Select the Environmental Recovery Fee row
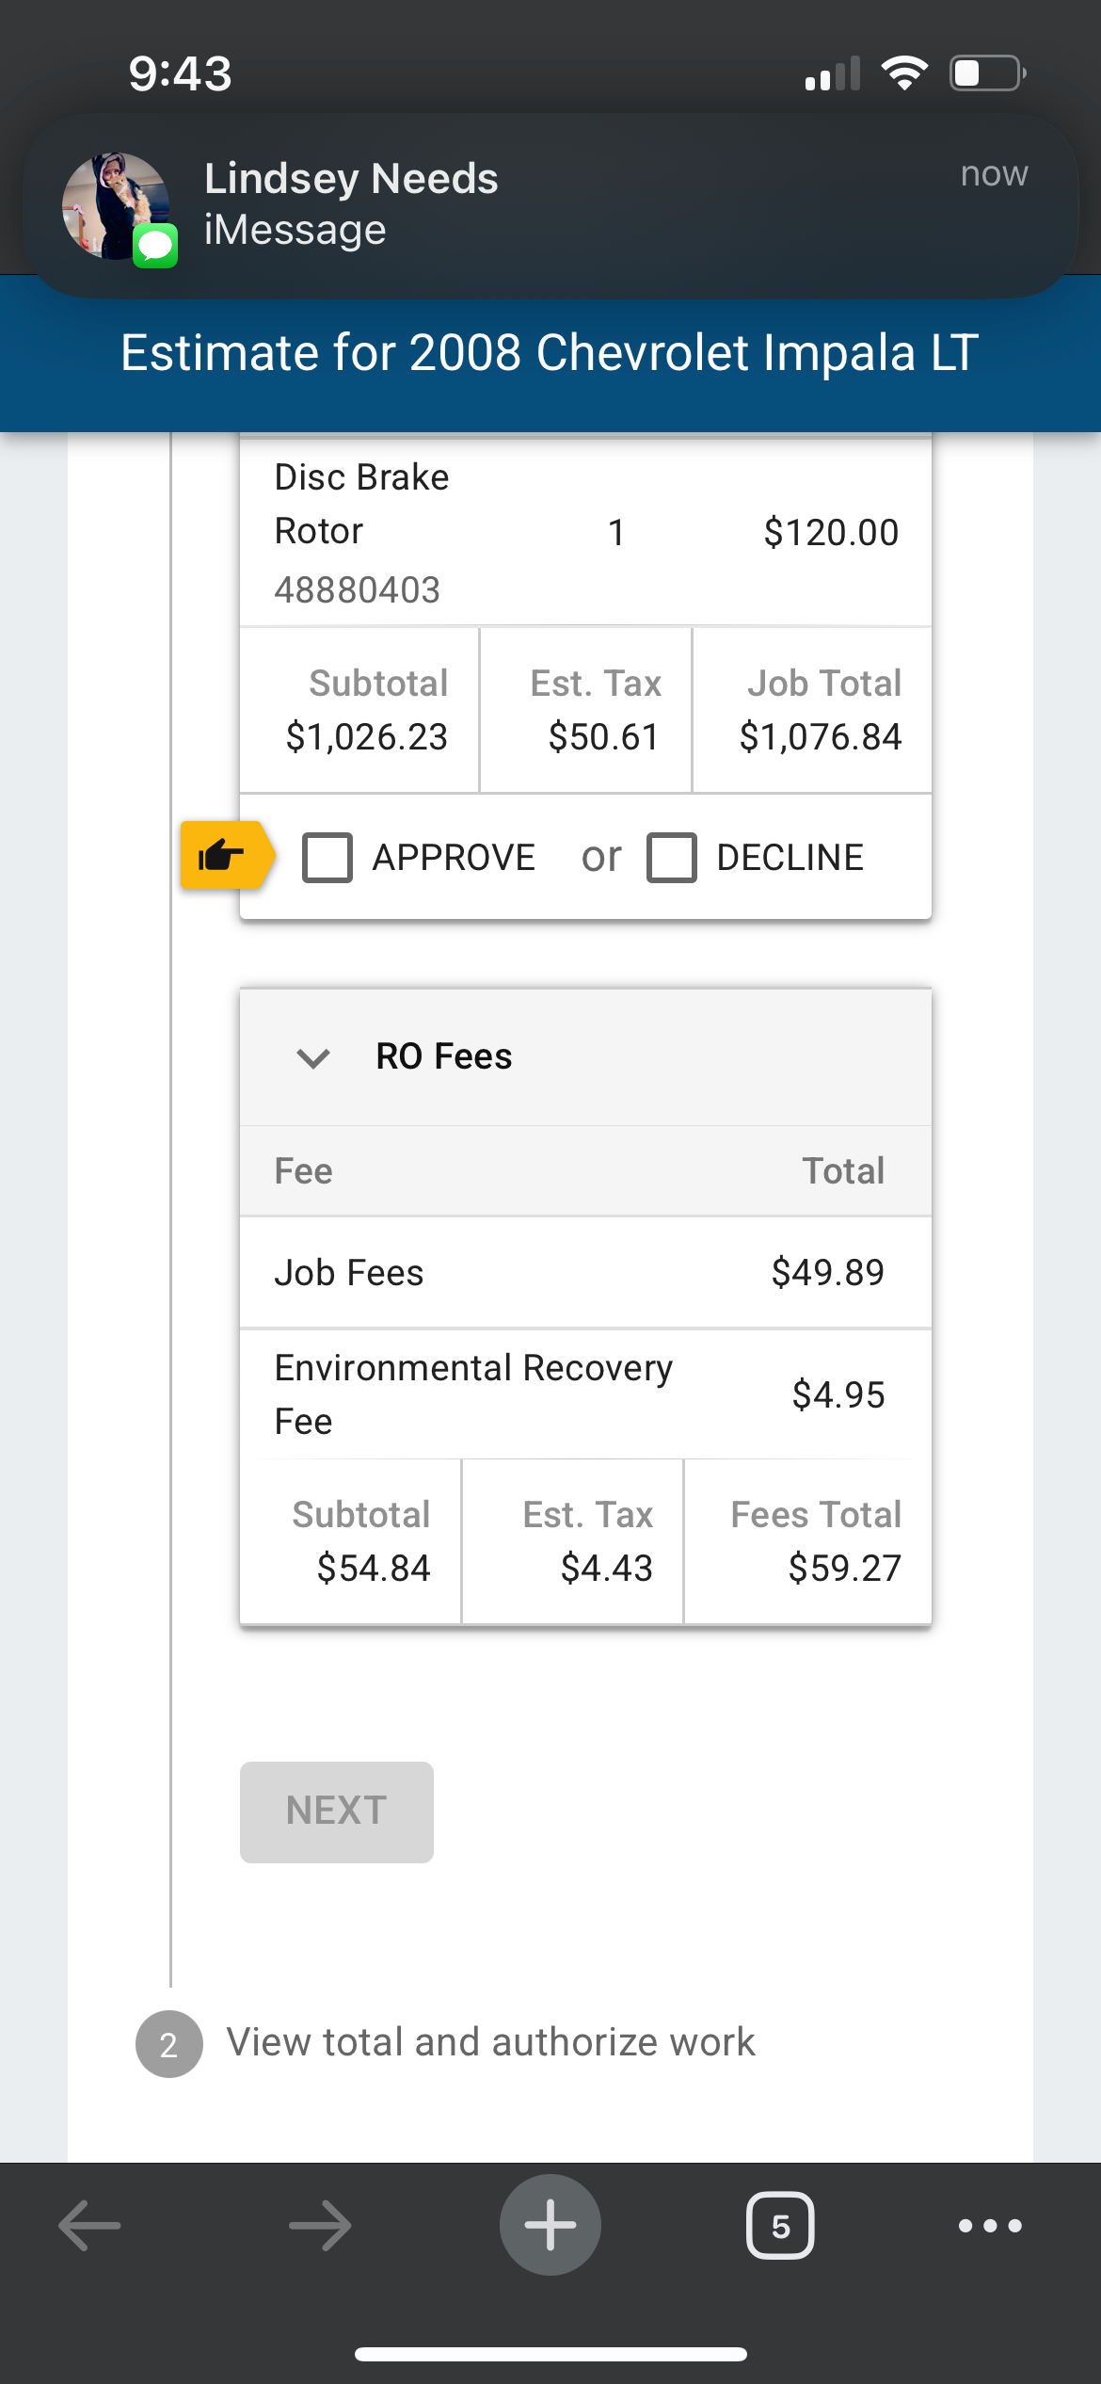This screenshot has height=2384, width=1101. click(x=585, y=1394)
